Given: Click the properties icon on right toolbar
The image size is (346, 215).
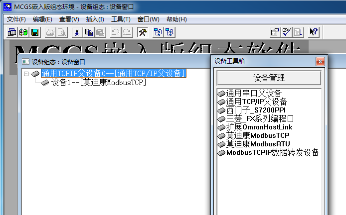Looking at the screenshot, I should [x=275, y=32].
